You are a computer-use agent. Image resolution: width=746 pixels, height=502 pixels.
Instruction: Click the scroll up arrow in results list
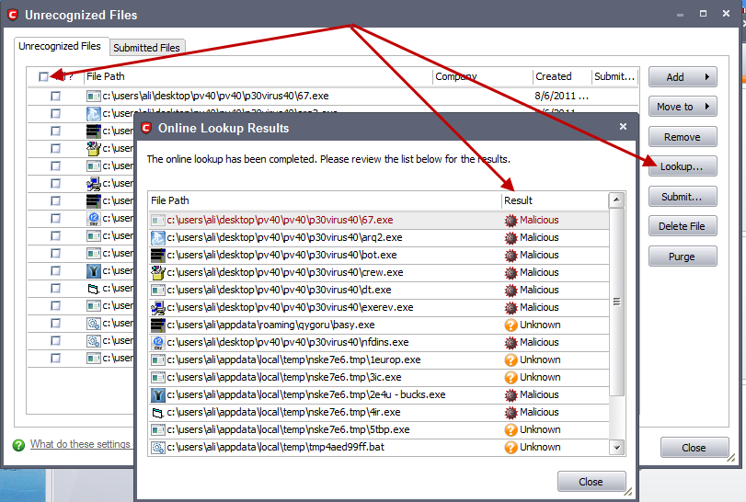pos(616,200)
